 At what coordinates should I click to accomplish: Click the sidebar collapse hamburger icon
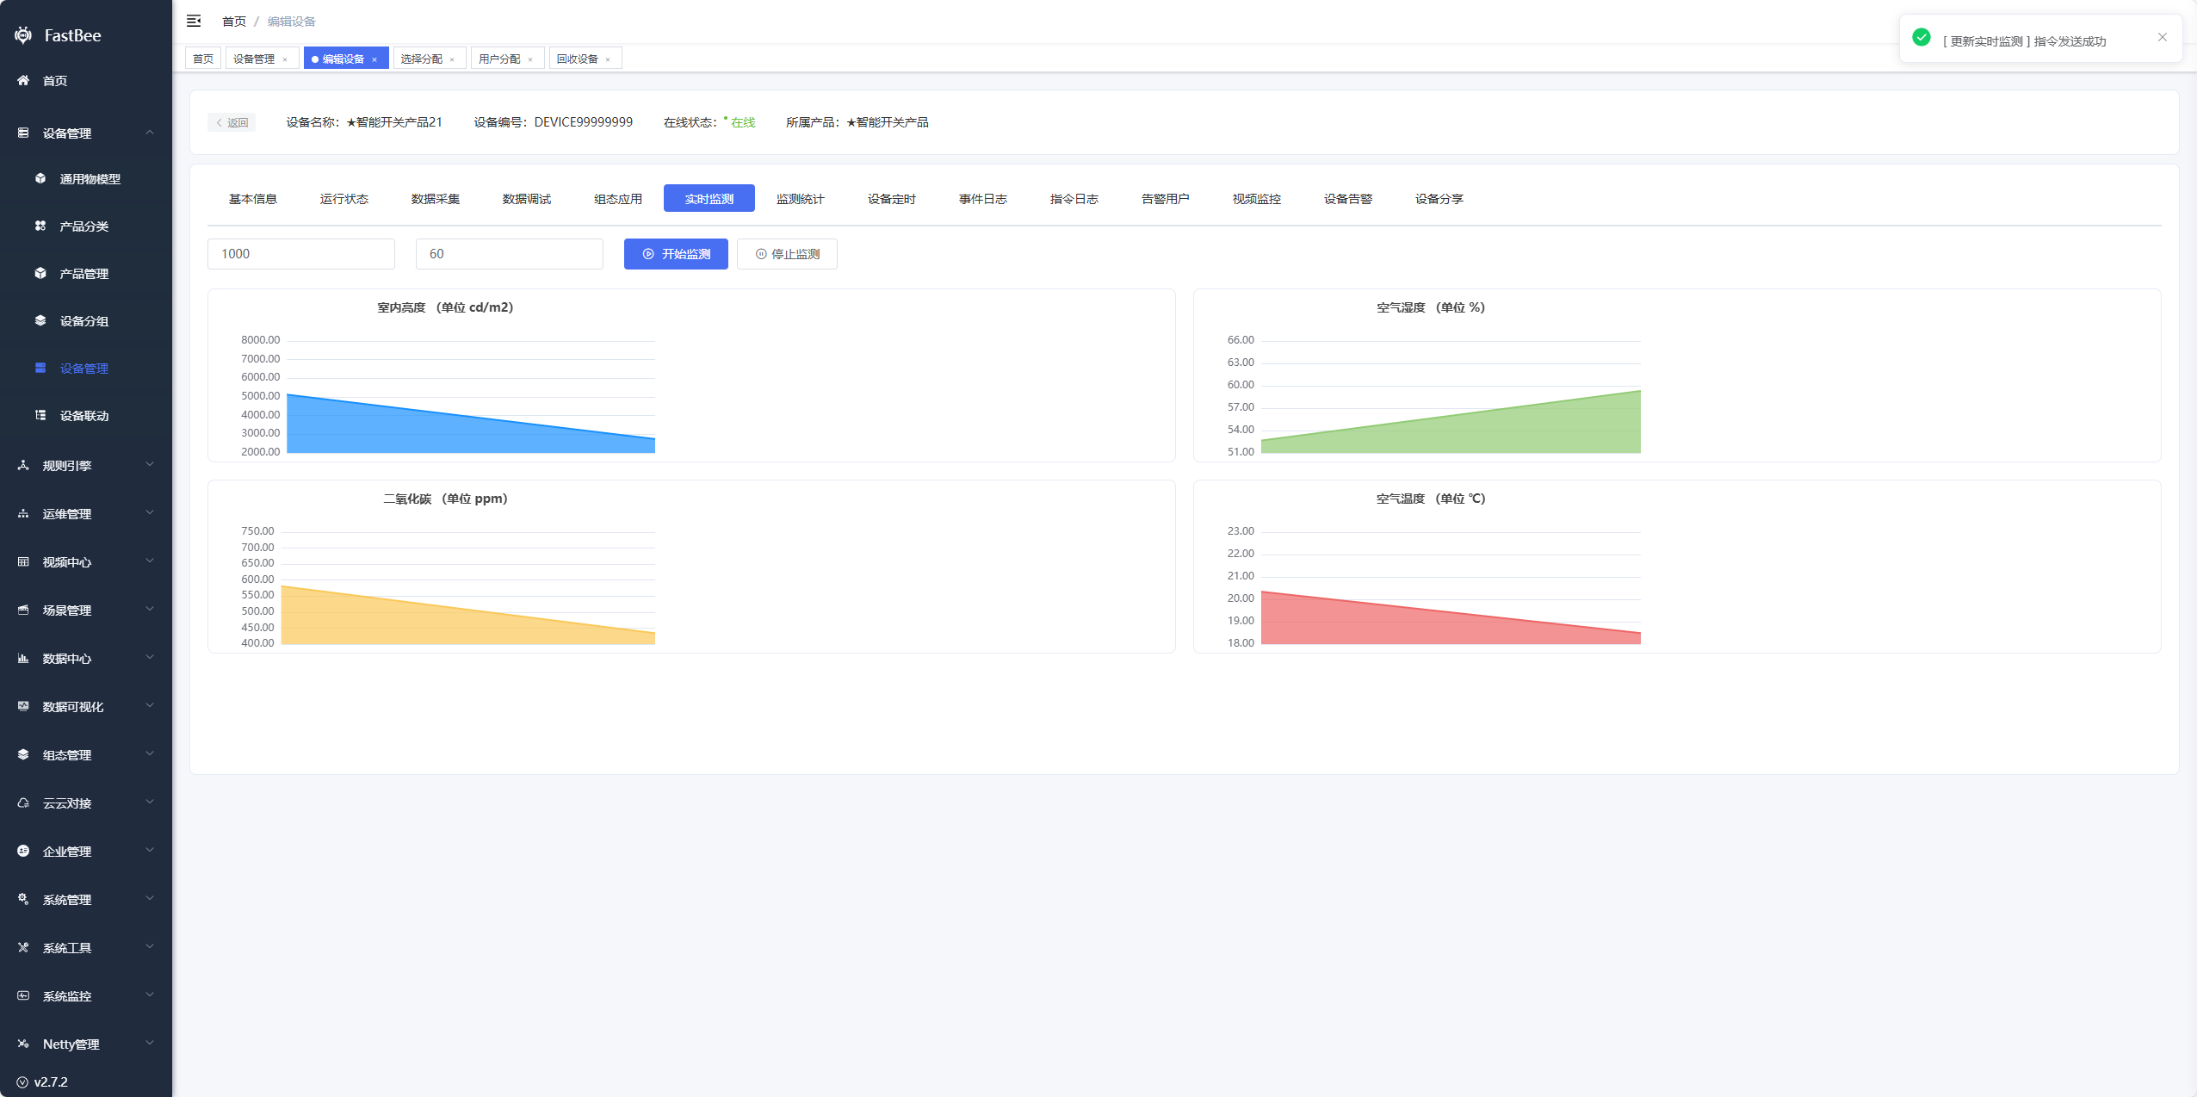click(194, 21)
